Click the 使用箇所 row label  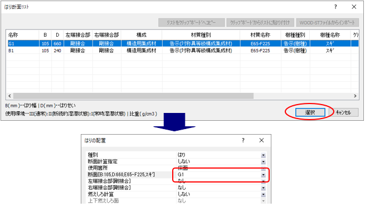click(x=98, y=168)
